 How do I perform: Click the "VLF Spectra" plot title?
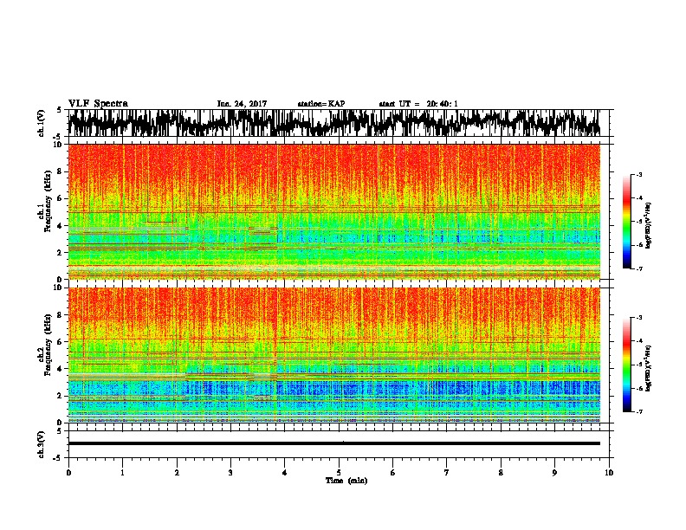98,104
